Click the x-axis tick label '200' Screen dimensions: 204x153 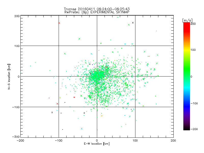(x=173, y=141)
